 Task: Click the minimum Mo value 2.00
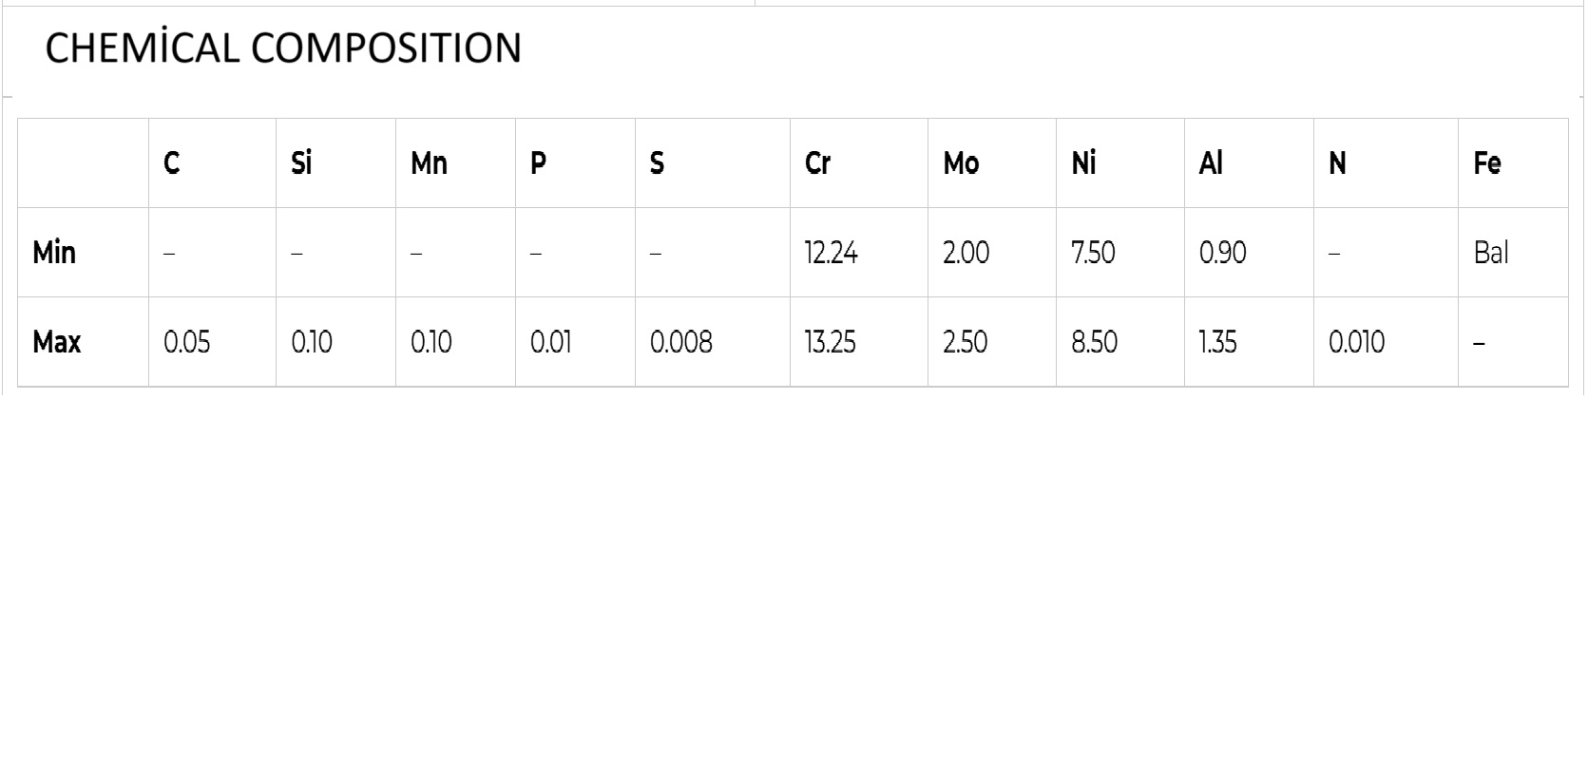pos(966,253)
